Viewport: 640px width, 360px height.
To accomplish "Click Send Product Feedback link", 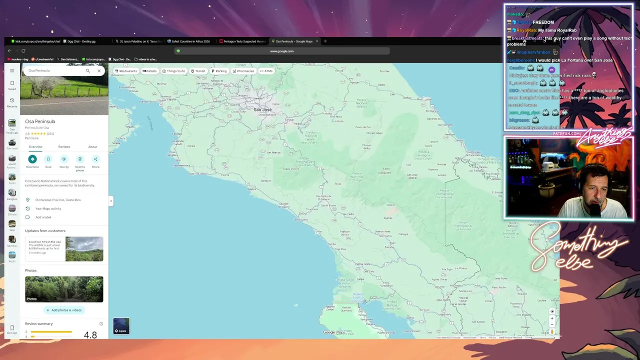I will pos(510,337).
